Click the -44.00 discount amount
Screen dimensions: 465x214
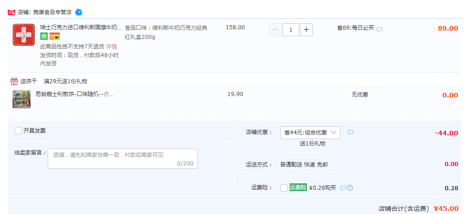(446, 133)
